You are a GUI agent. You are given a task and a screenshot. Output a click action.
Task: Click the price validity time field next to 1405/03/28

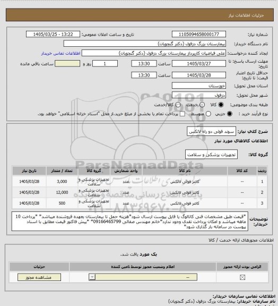pos(144,75)
